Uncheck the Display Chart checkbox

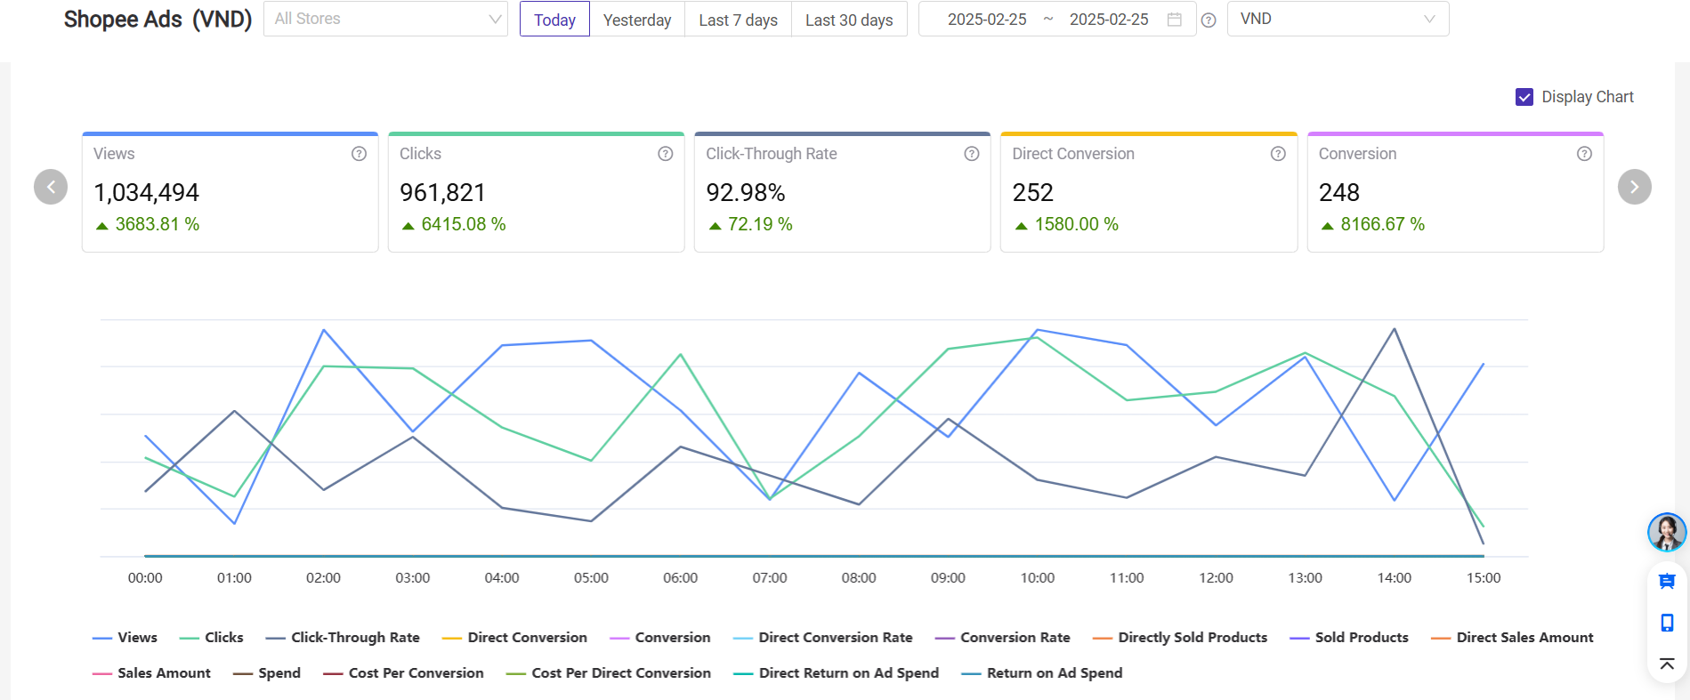pos(1524,97)
